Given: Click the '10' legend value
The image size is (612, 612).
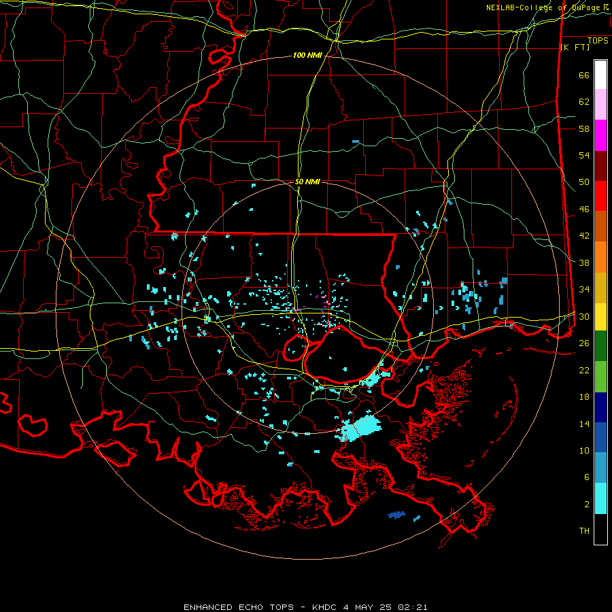Looking at the screenshot, I should pyautogui.click(x=584, y=450).
